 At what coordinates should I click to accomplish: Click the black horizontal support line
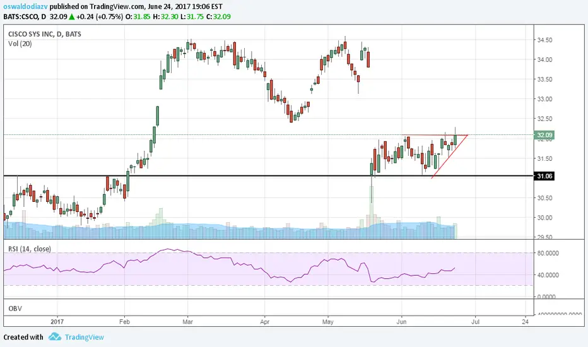269,175
